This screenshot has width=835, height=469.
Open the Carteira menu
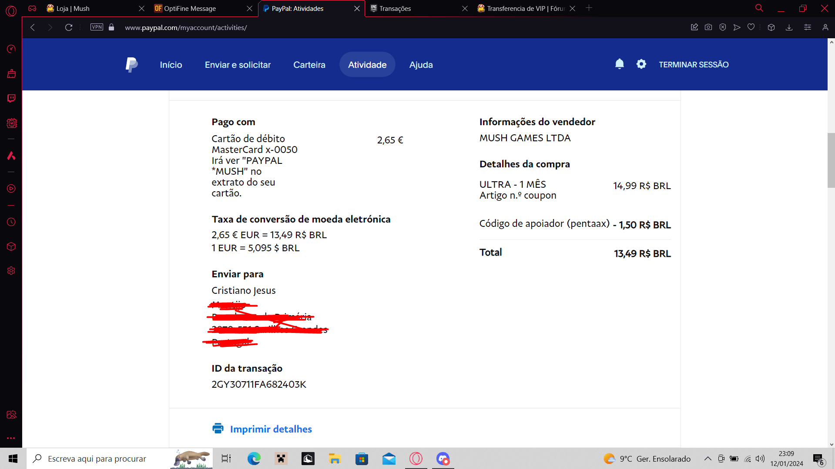(309, 65)
